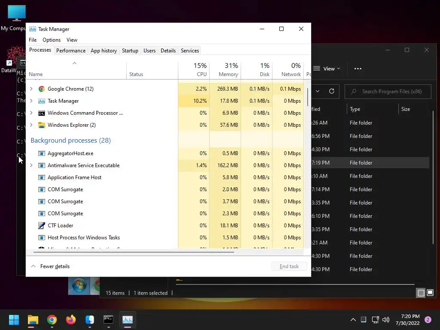Click Task Manager's horizontal scrollbar
The image size is (440, 330).
tap(134, 252)
